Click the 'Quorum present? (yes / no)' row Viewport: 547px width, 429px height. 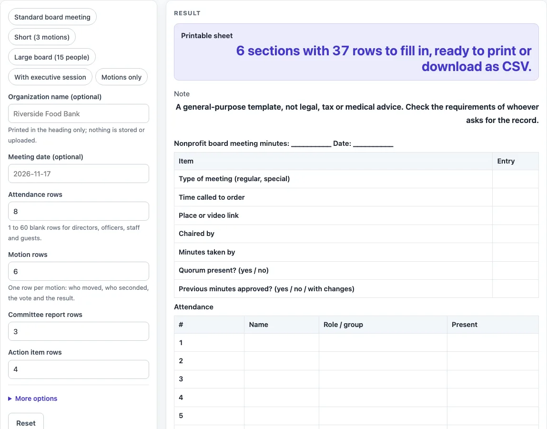point(356,270)
